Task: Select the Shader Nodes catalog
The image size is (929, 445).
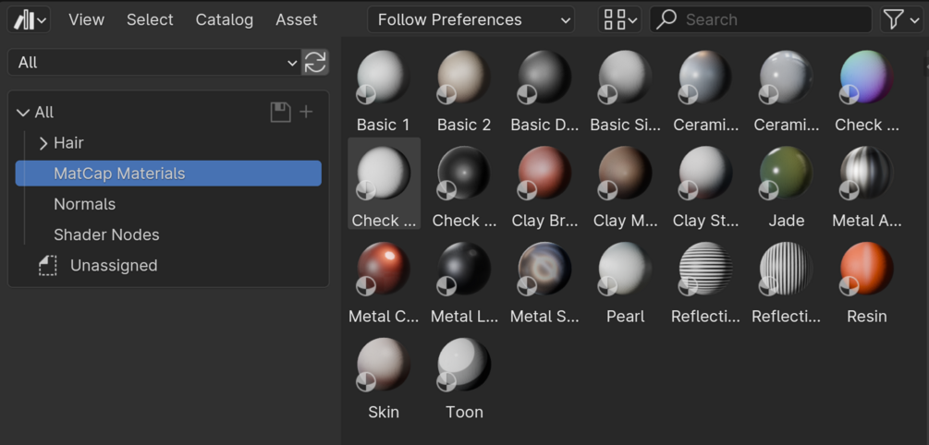Action: point(106,235)
